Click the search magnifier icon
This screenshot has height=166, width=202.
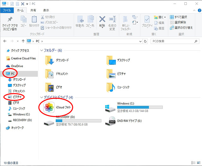(x=196, y=41)
